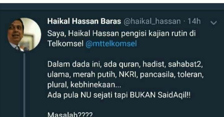Select the word pancasila in the tweet

157,75
